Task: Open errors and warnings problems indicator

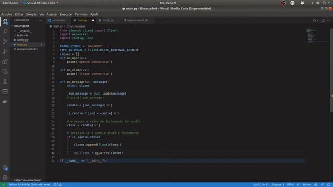Action: pos(59,185)
